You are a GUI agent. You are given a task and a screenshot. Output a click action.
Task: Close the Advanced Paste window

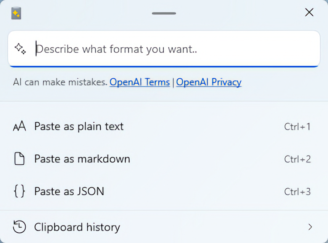pyautogui.click(x=309, y=13)
